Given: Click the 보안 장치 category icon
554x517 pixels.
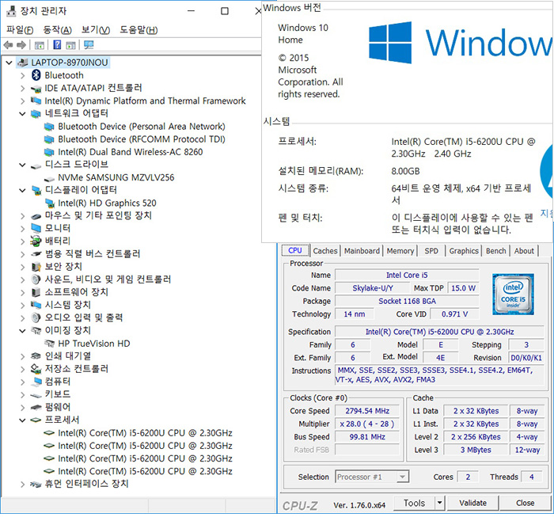Looking at the screenshot, I should 36,267.
